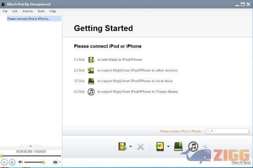The height and width of the screenshot is (168, 253).
Task: Click export to local drive icon in step 3
Action: tap(91, 81)
